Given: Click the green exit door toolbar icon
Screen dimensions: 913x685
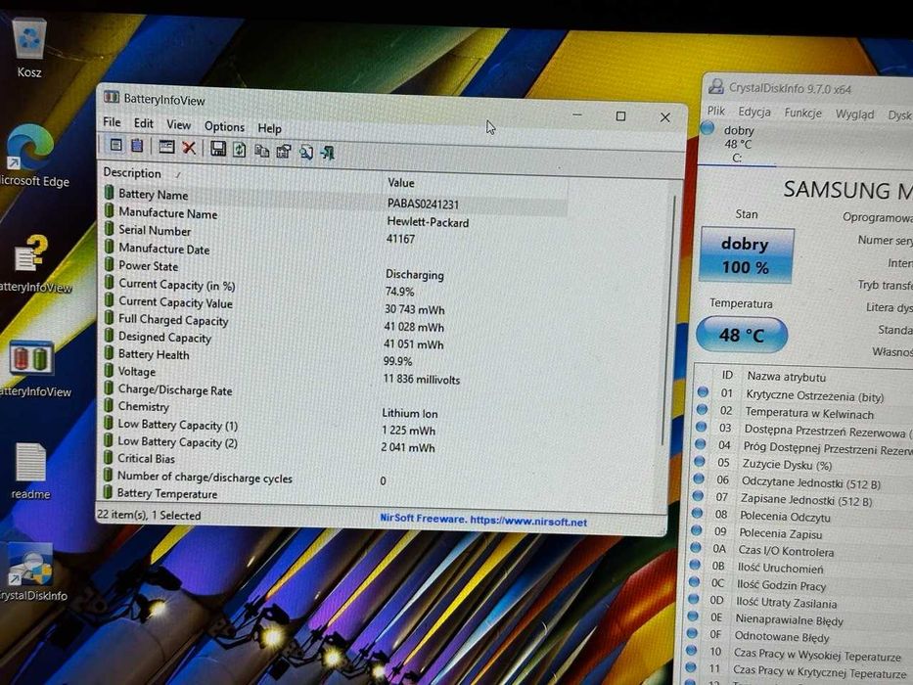Looking at the screenshot, I should click(x=327, y=154).
